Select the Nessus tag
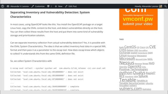 point(127,63)
